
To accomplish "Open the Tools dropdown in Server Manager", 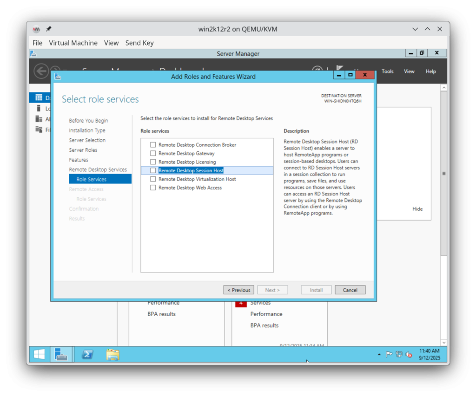I will [x=387, y=71].
